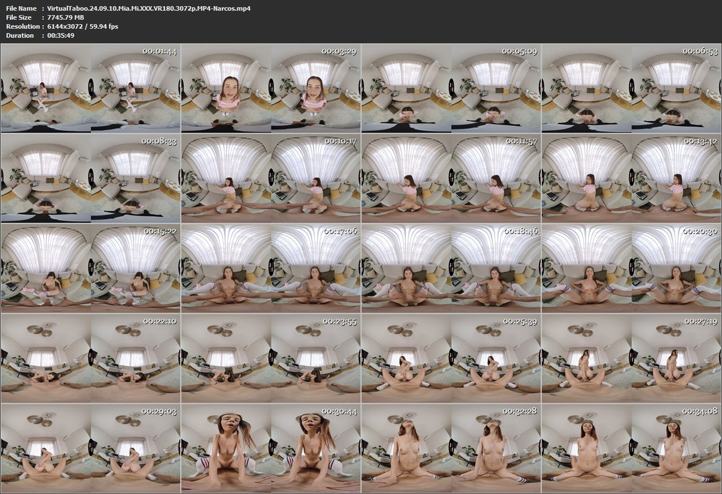
Task: Open the thumbnail marked 00:22:10
Action: coord(91,358)
